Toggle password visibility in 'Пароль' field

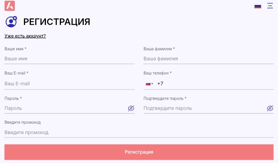coord(131,108)
